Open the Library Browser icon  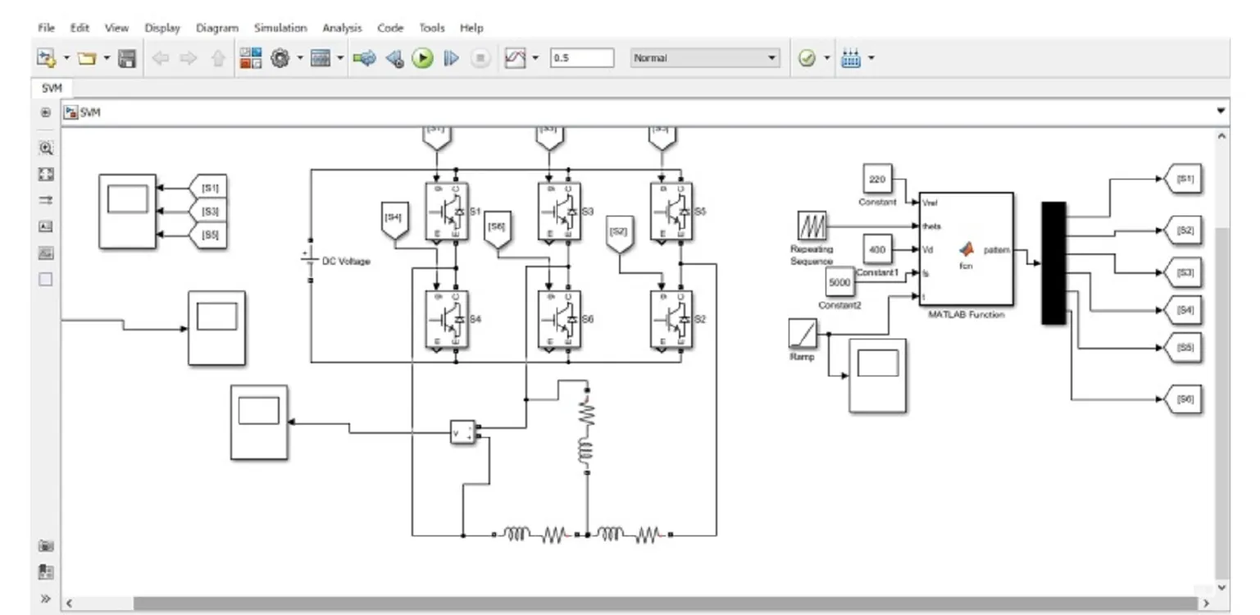[x=250, y=58]
